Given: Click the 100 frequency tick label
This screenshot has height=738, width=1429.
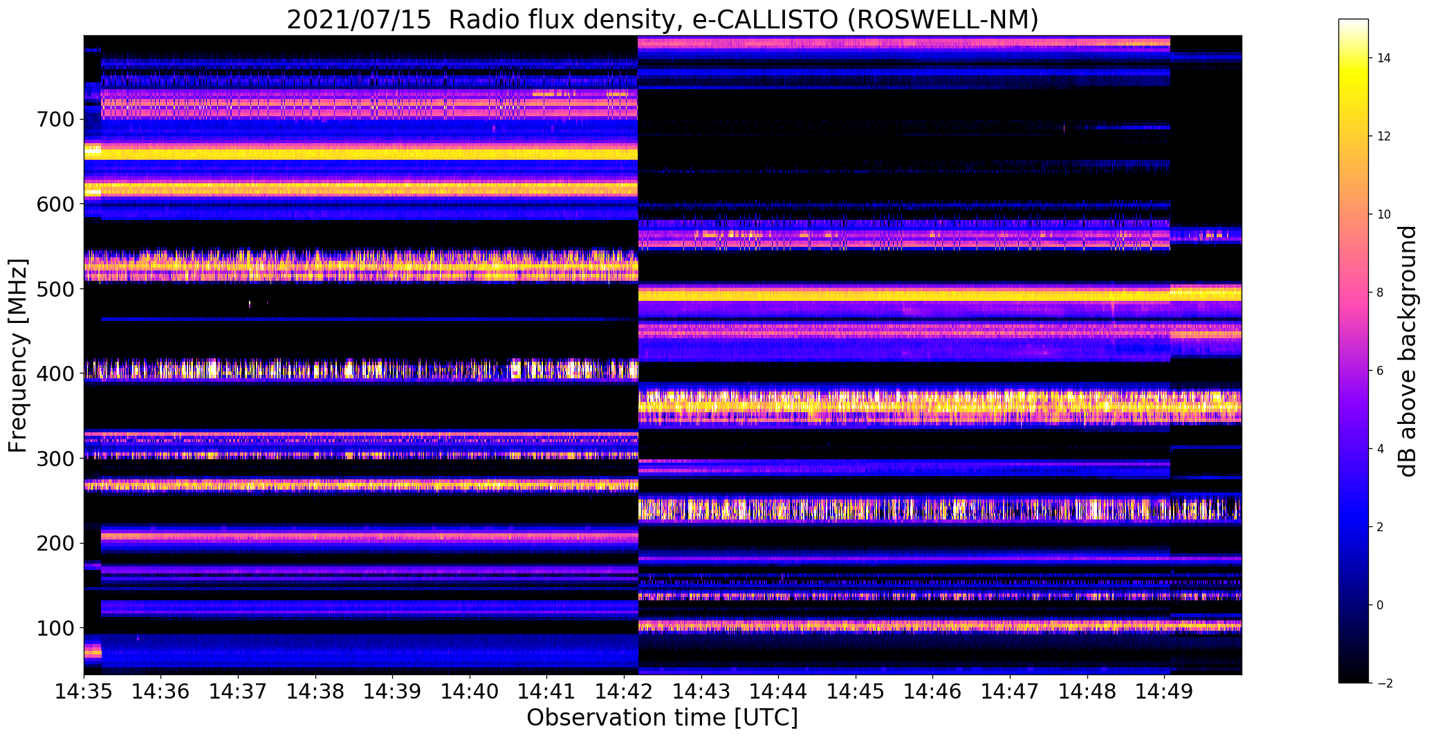Looking at the screenshot, I should click(x=54, y=628).
